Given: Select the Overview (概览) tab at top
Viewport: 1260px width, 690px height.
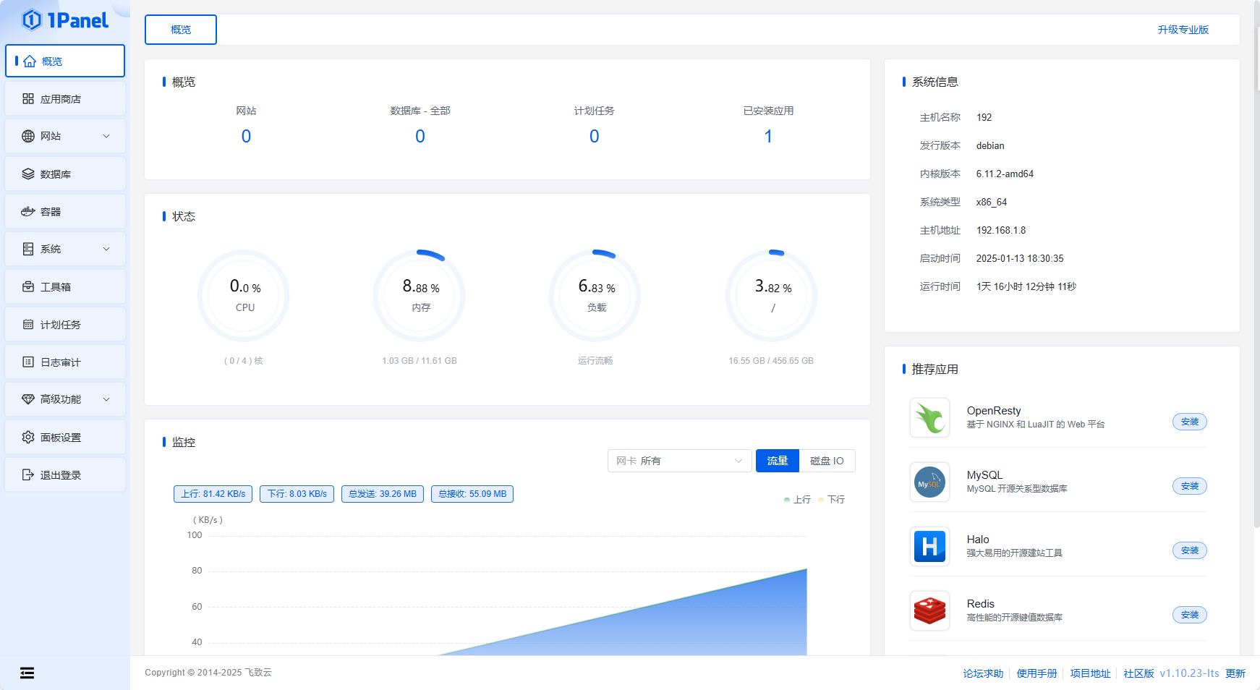Looking at the screenshot, I should (x=181, y=30).
